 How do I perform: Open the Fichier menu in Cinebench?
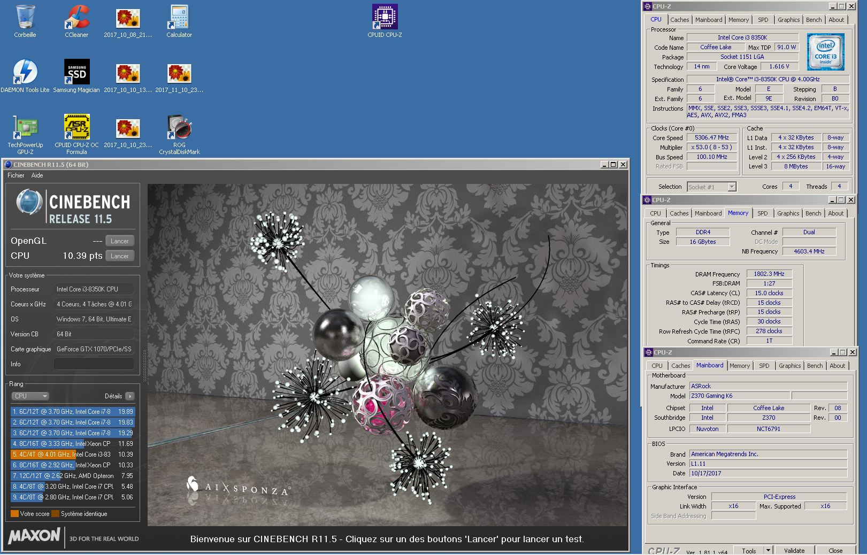pos(16,175)
